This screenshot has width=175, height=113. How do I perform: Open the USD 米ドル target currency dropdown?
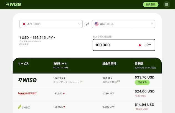(x=123, y=24)
